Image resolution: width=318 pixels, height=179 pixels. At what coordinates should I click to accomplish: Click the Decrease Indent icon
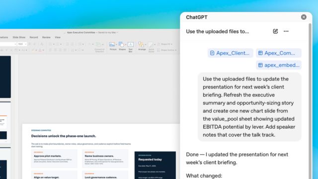click(x=67, y=44)
